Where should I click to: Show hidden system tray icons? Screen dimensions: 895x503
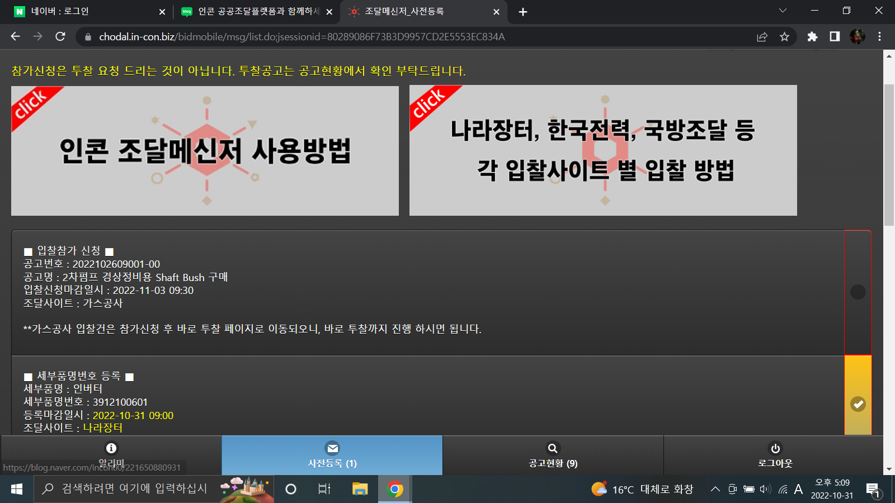pos(715,489)
